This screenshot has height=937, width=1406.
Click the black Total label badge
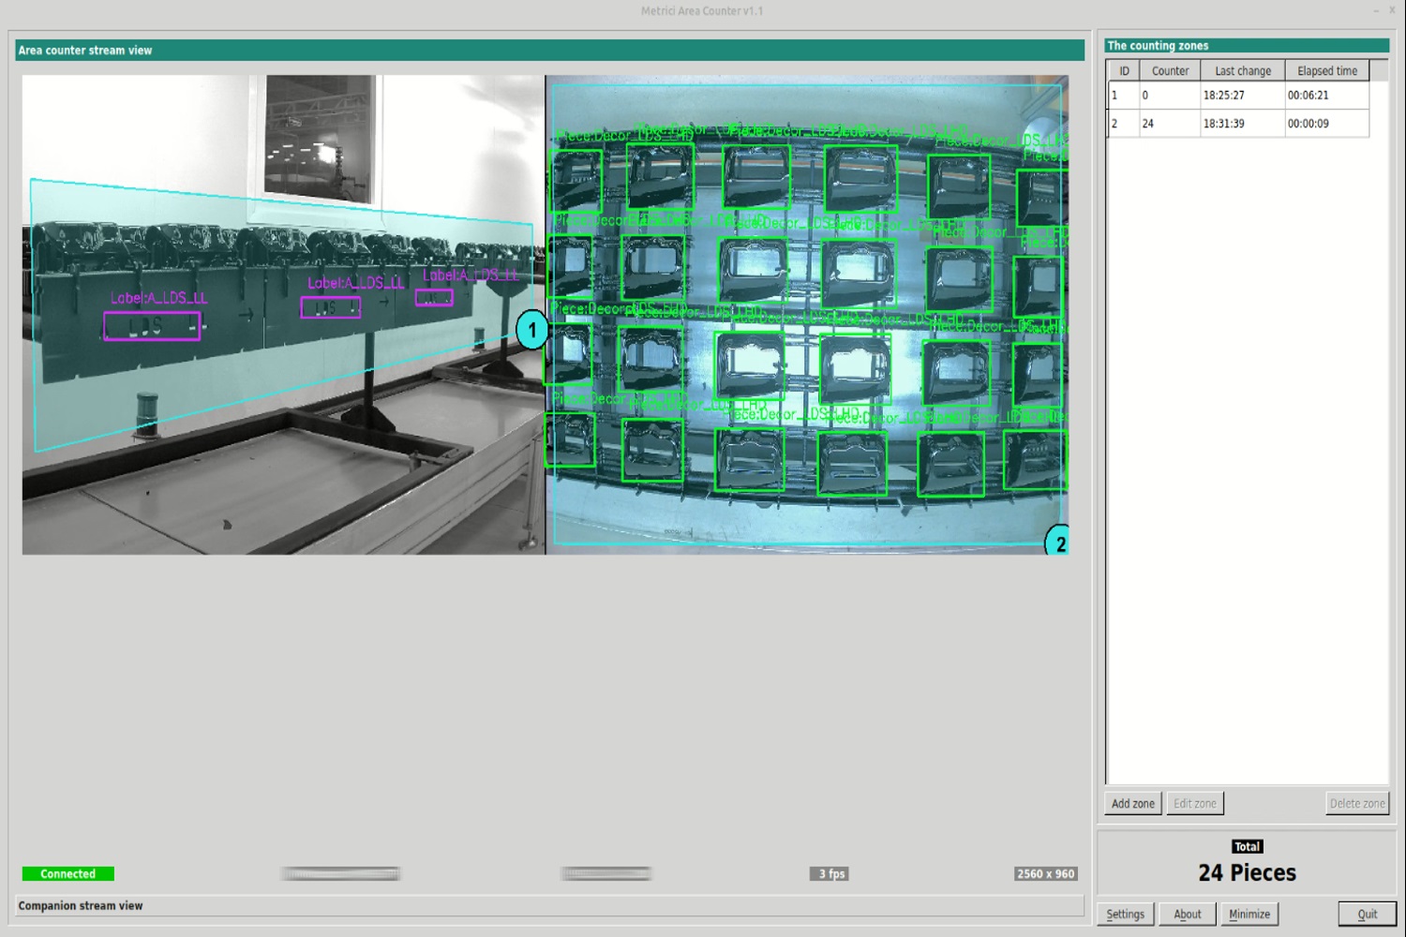[1247, 846]
